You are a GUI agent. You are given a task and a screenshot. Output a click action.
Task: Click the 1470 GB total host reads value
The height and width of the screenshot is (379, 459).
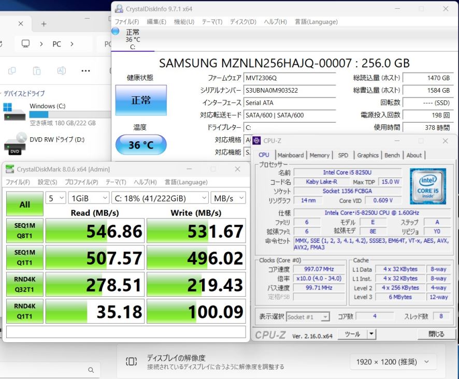[428, 78]
